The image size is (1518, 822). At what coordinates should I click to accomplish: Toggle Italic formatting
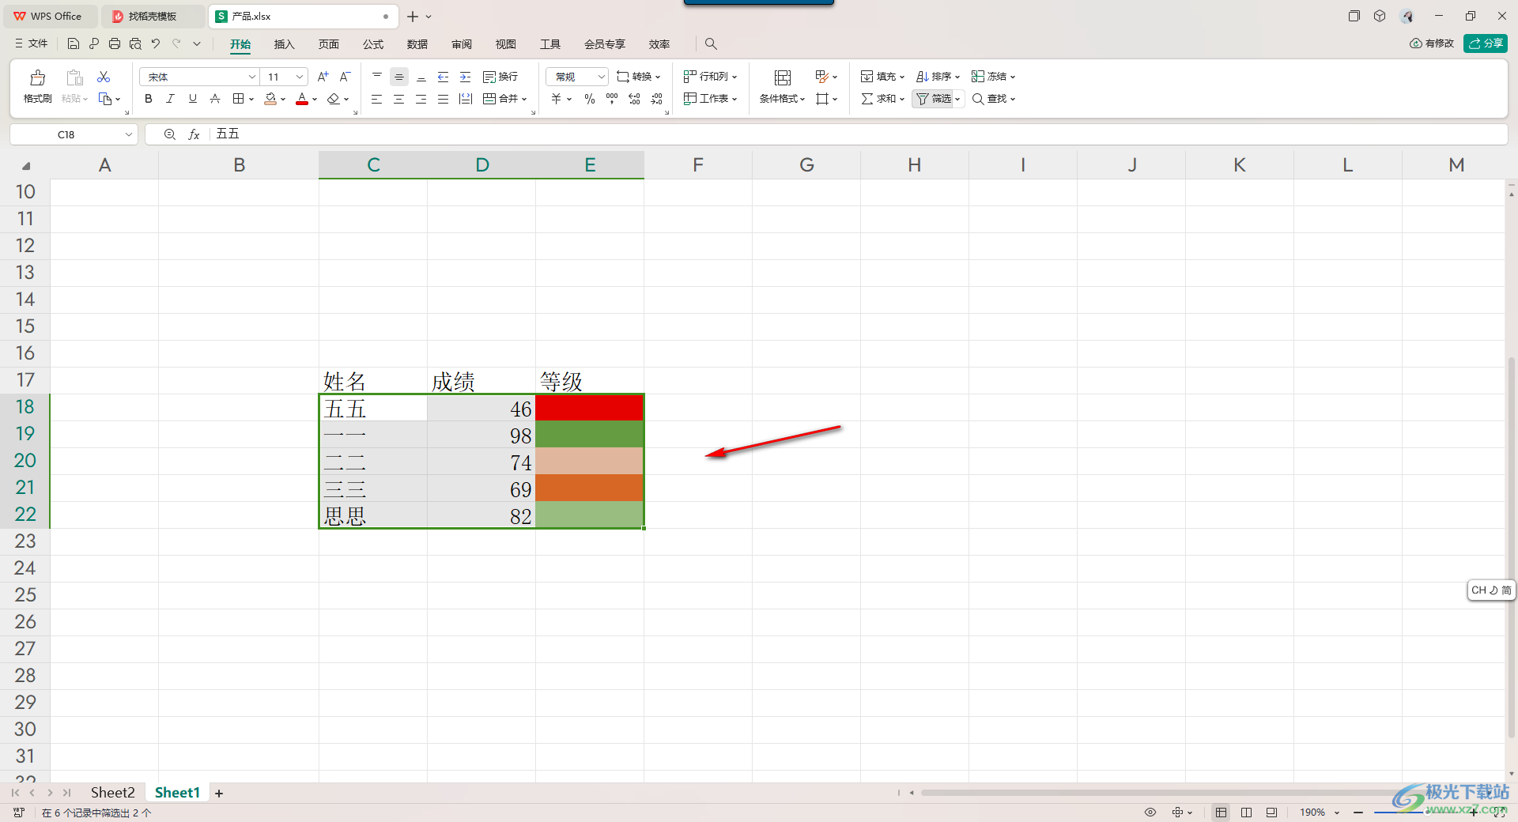click(170, 99)
